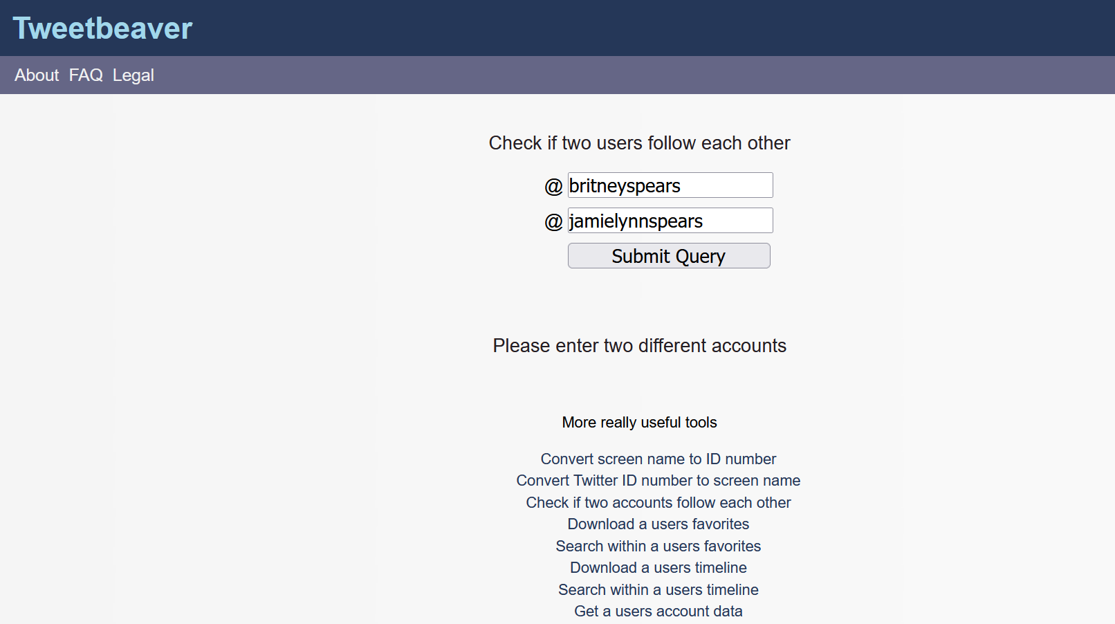Open Convert Twitter ID number to screen name
Screen dimensions: 1115x624
tap(658, 481)
